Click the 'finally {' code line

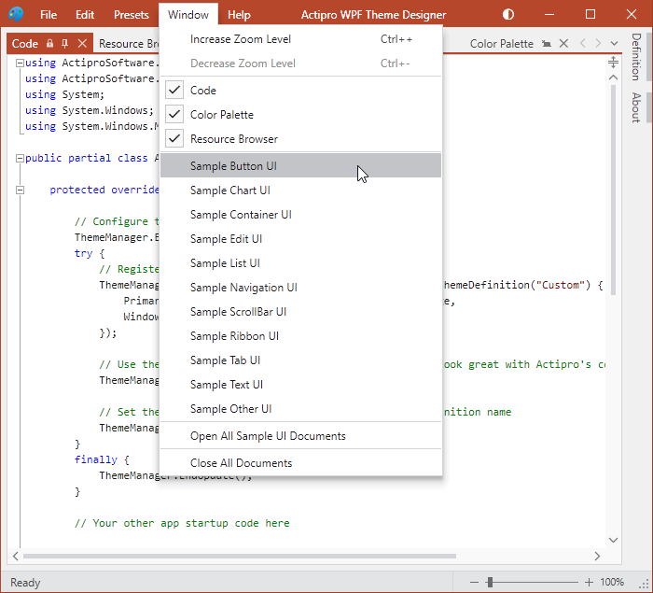[102, 459]
